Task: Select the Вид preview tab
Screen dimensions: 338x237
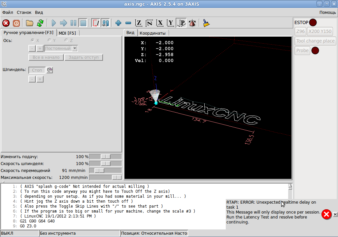Action: [130, 33]
